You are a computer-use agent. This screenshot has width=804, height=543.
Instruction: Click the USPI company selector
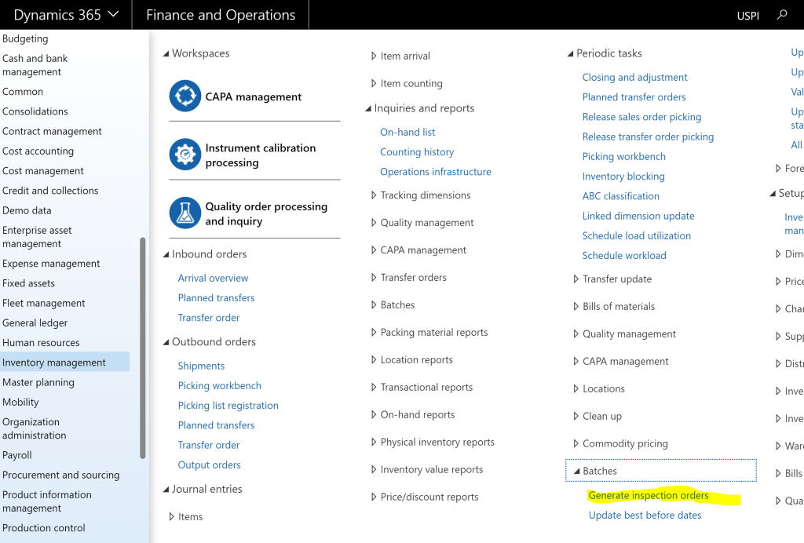coord(747,16)
